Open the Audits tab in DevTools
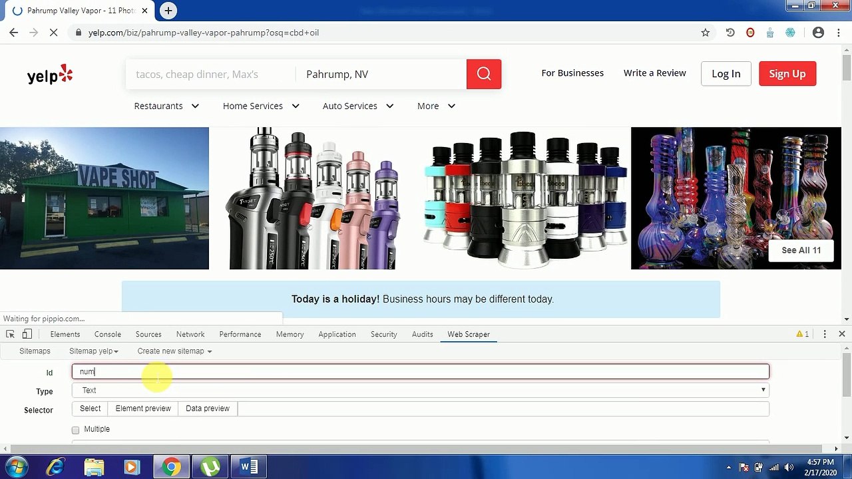852x479 pixels. [x=423, y=334]
